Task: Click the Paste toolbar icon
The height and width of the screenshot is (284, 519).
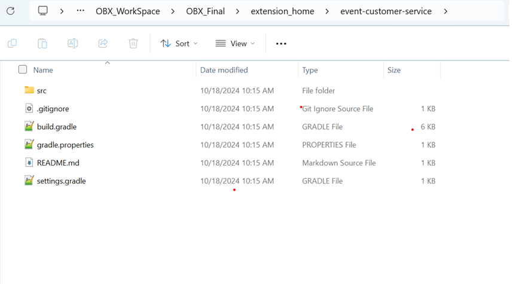Action: [x=42, y=44]
